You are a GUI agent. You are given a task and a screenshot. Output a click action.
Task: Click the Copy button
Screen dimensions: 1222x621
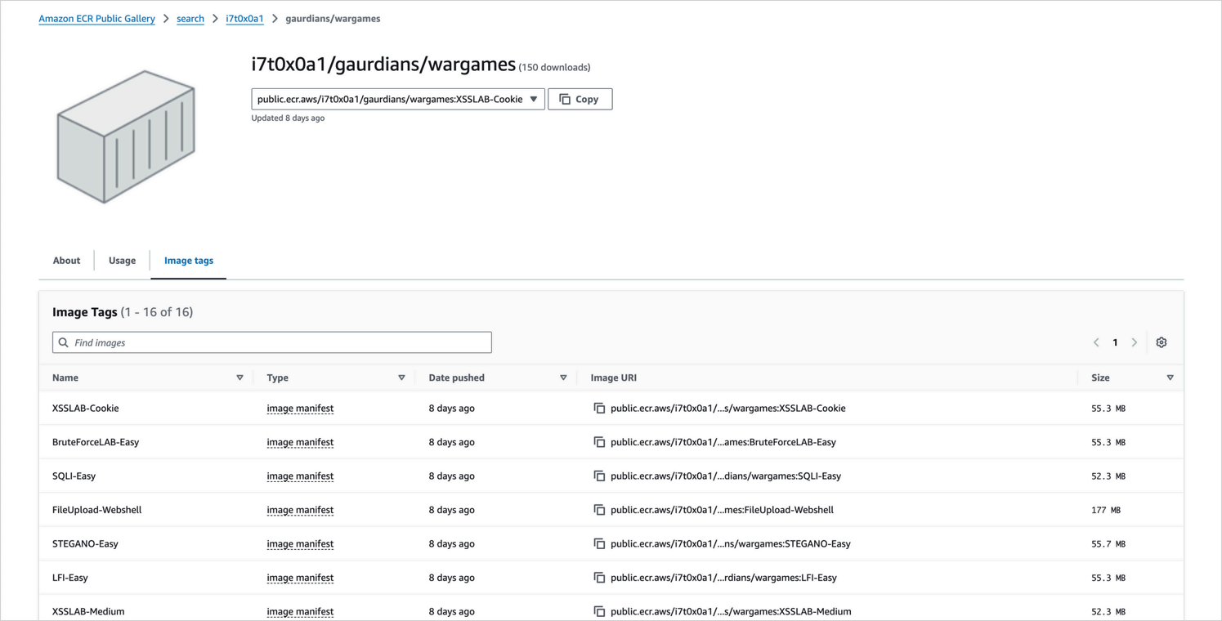[x=580, y=99]
